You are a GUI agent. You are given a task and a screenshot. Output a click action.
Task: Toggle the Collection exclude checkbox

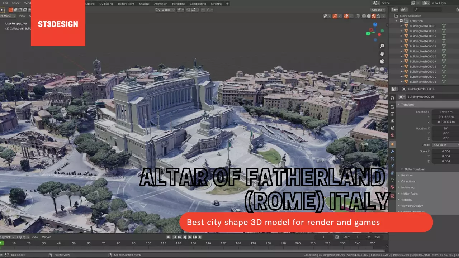(x=401, y=21)
